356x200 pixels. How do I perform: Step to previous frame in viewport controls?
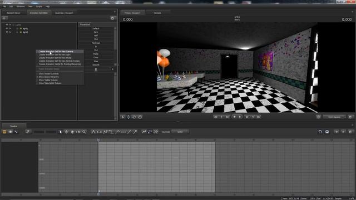228,117
